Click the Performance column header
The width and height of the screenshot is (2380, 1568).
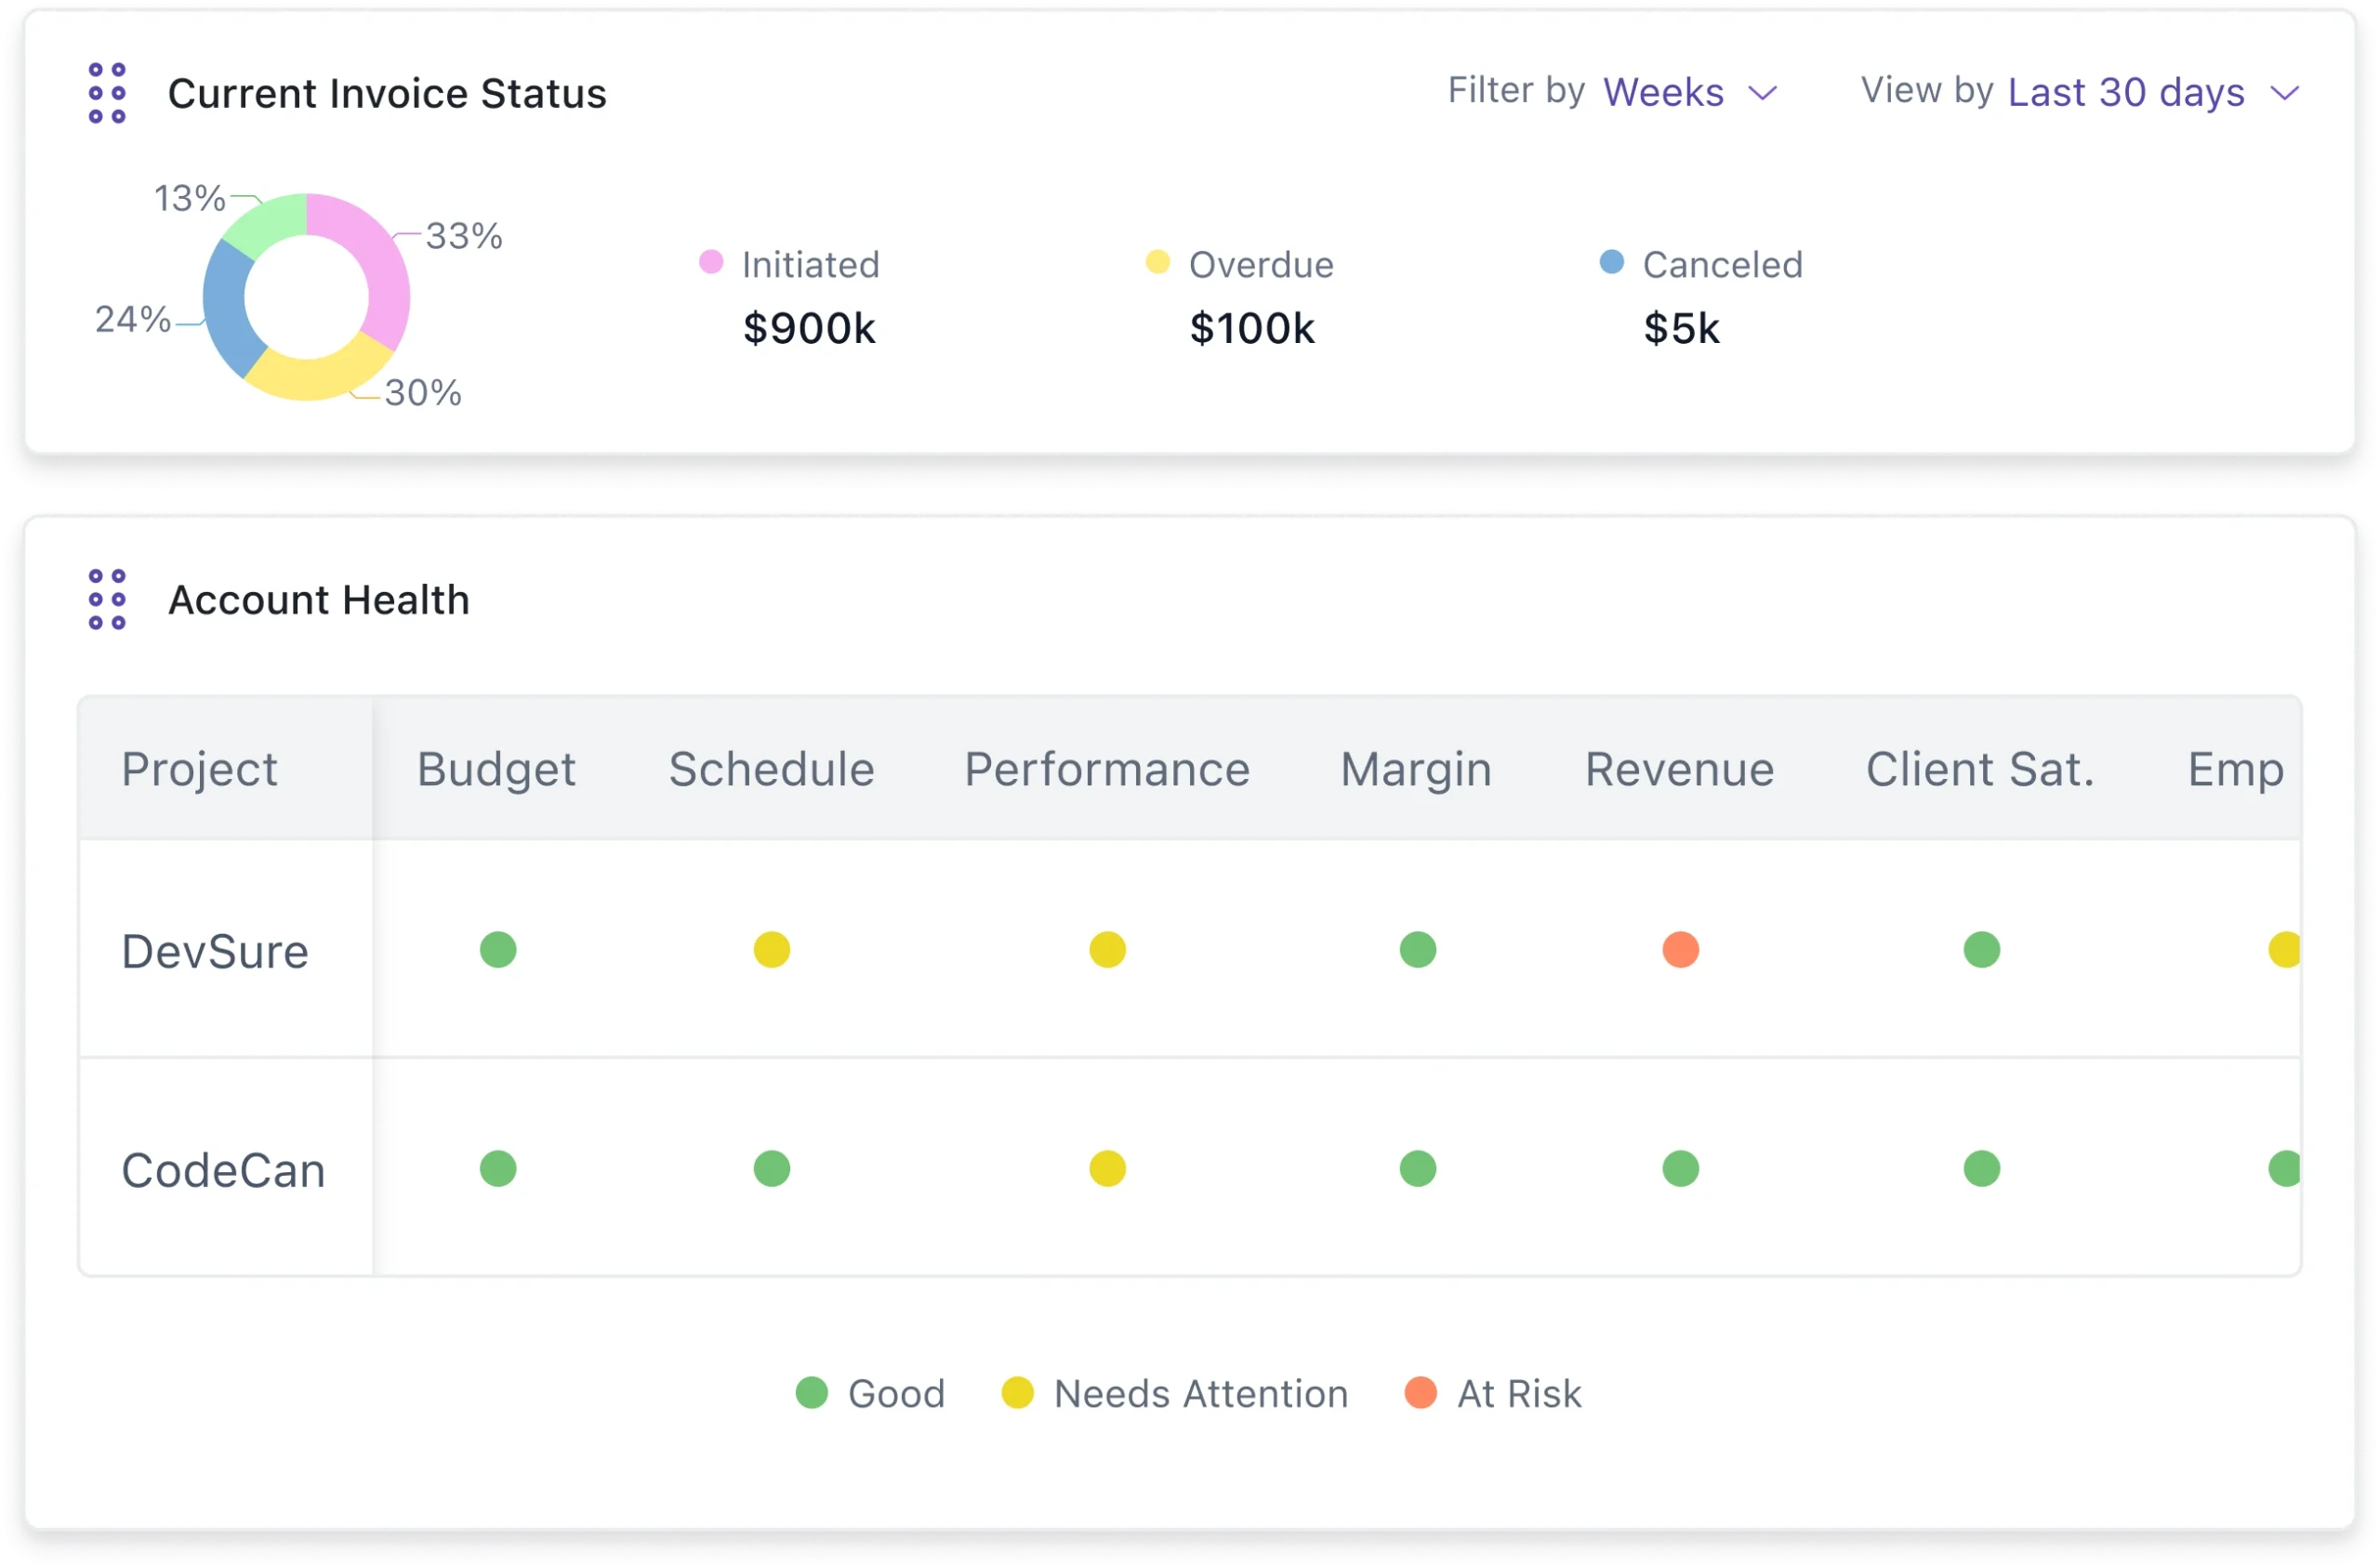[1107, 769]
